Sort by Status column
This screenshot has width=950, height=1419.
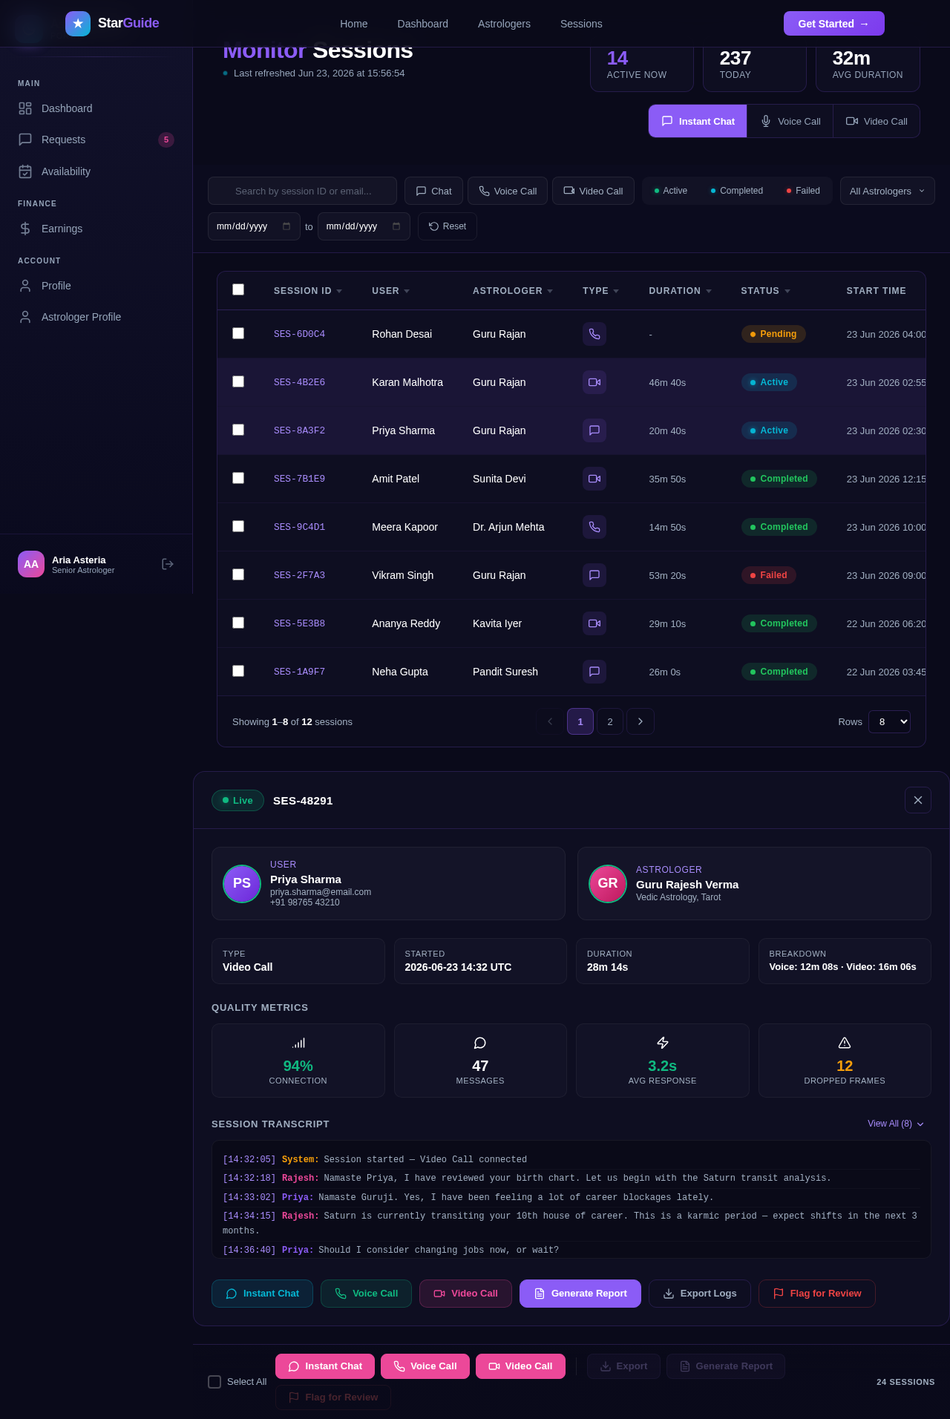click(x=765, y=291)
